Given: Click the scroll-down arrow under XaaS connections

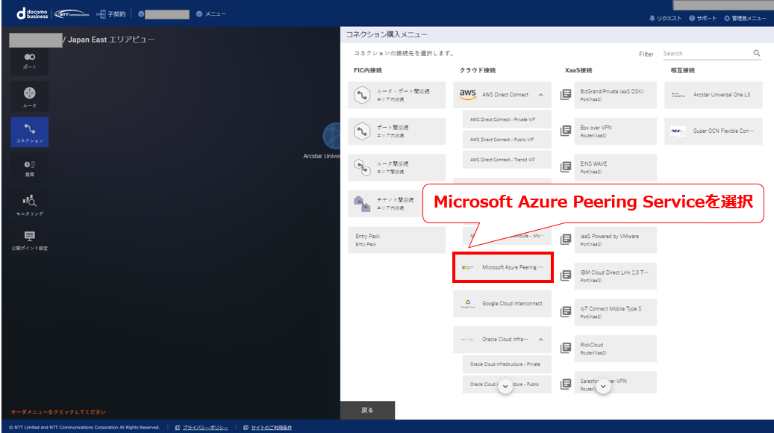Looking at the screenshot, I should point(603,386).
